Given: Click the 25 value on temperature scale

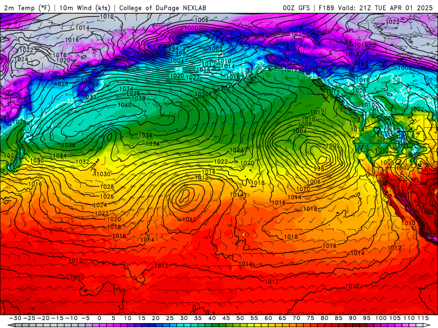Looking at the screenshot, I should coord(170,318).
